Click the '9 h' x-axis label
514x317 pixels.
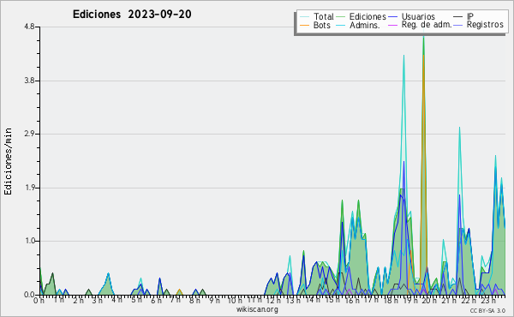[x=214, y=300]
